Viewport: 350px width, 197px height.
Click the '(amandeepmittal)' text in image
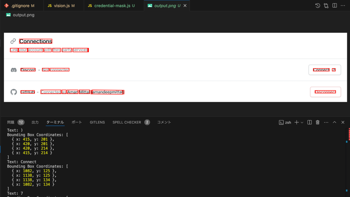(x=107, y=92)
